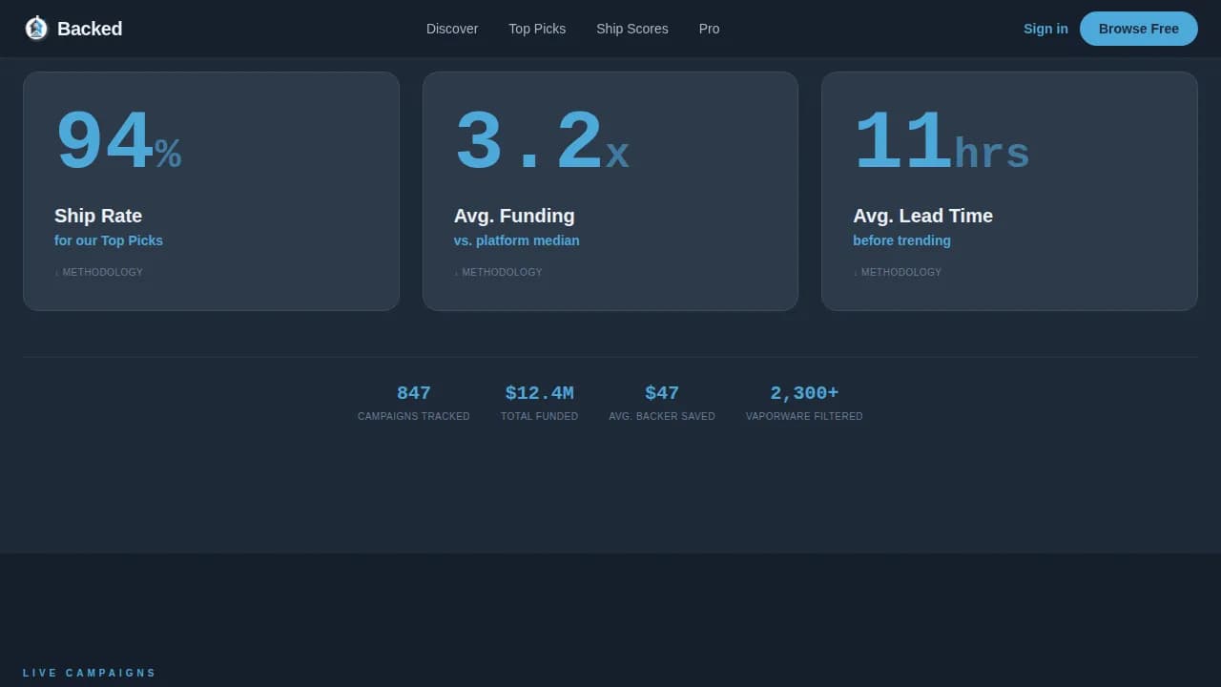
Task: Click 'vs. platform median' subtitle
Action: pos(516,240)
